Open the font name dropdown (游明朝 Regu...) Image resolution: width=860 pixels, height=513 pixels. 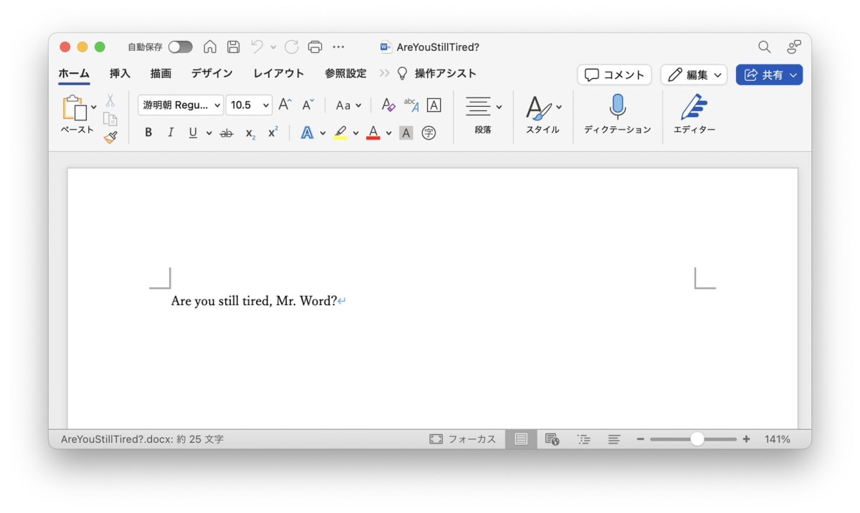(x=181, y=105)
